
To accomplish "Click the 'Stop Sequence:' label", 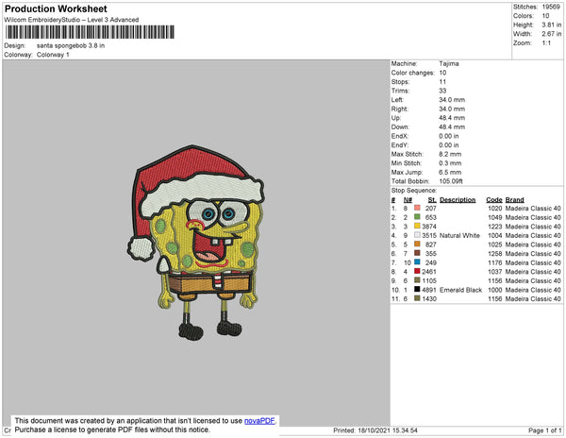I will point(414,191).
